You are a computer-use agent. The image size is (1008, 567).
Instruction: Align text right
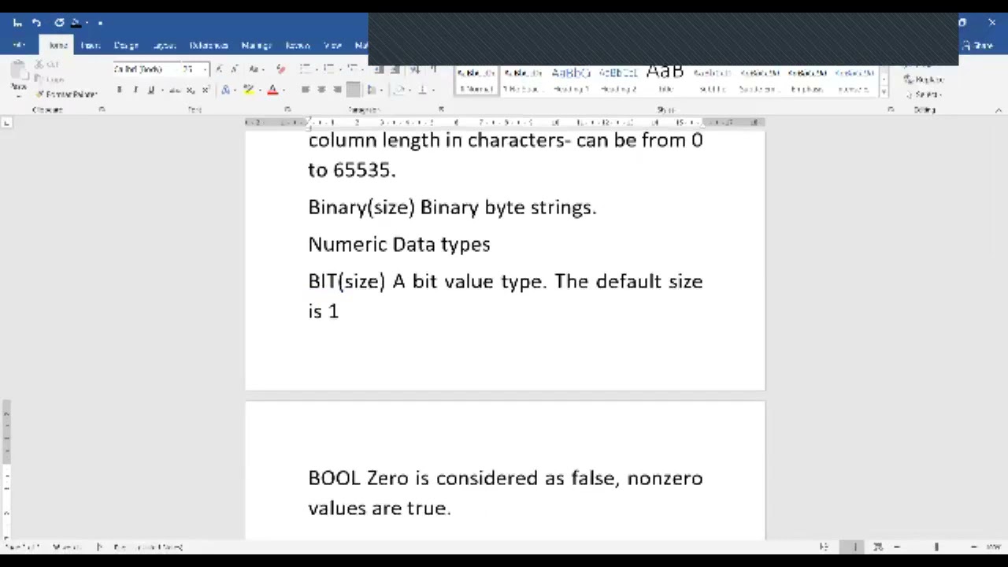tap(337, 90)
